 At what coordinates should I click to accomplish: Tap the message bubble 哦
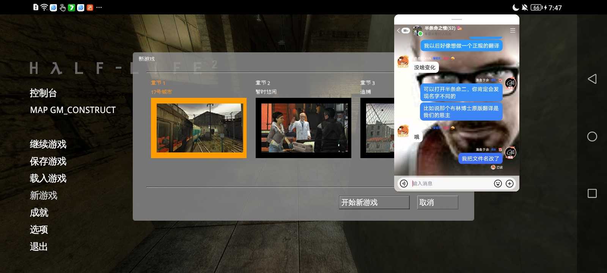click(x=417, y=137)
